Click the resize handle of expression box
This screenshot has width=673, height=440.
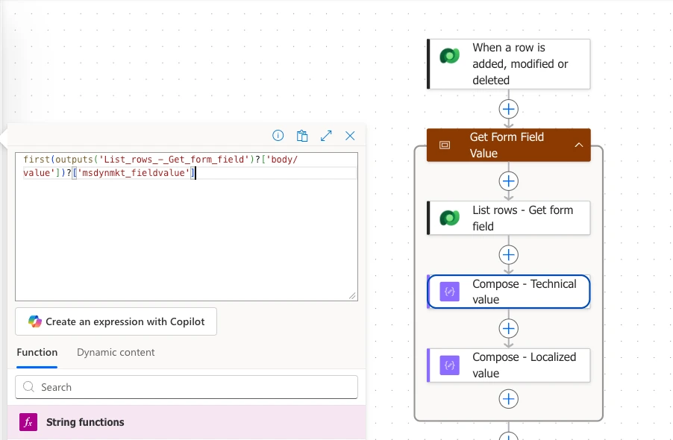(352, 295)
